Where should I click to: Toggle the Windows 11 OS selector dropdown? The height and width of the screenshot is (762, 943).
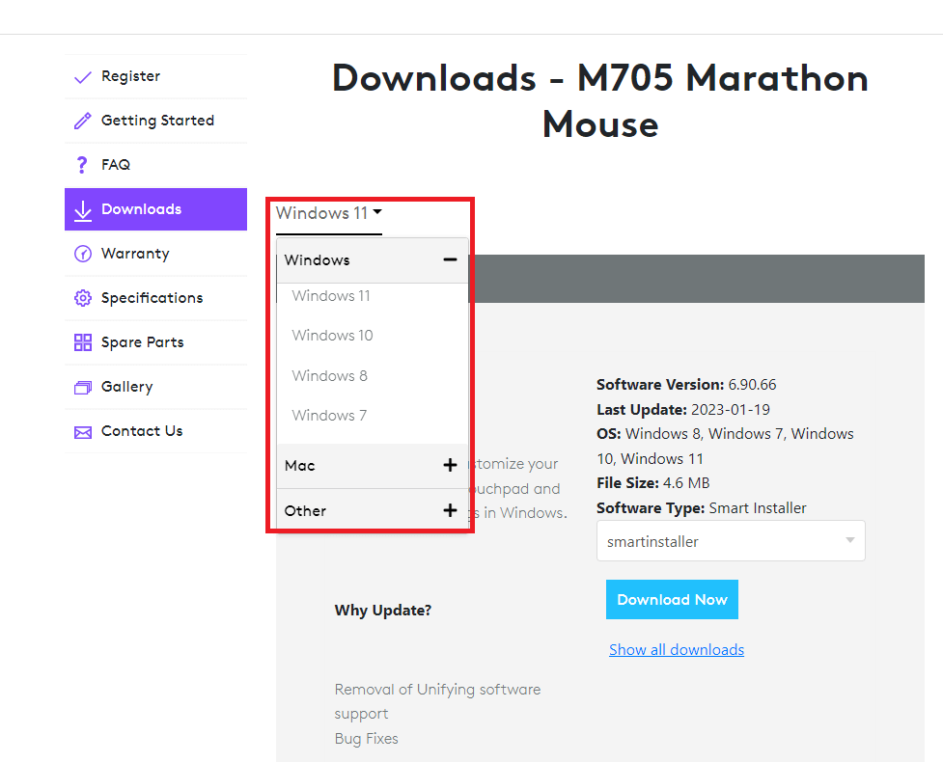pyautogui.click(x=329, y=213)
